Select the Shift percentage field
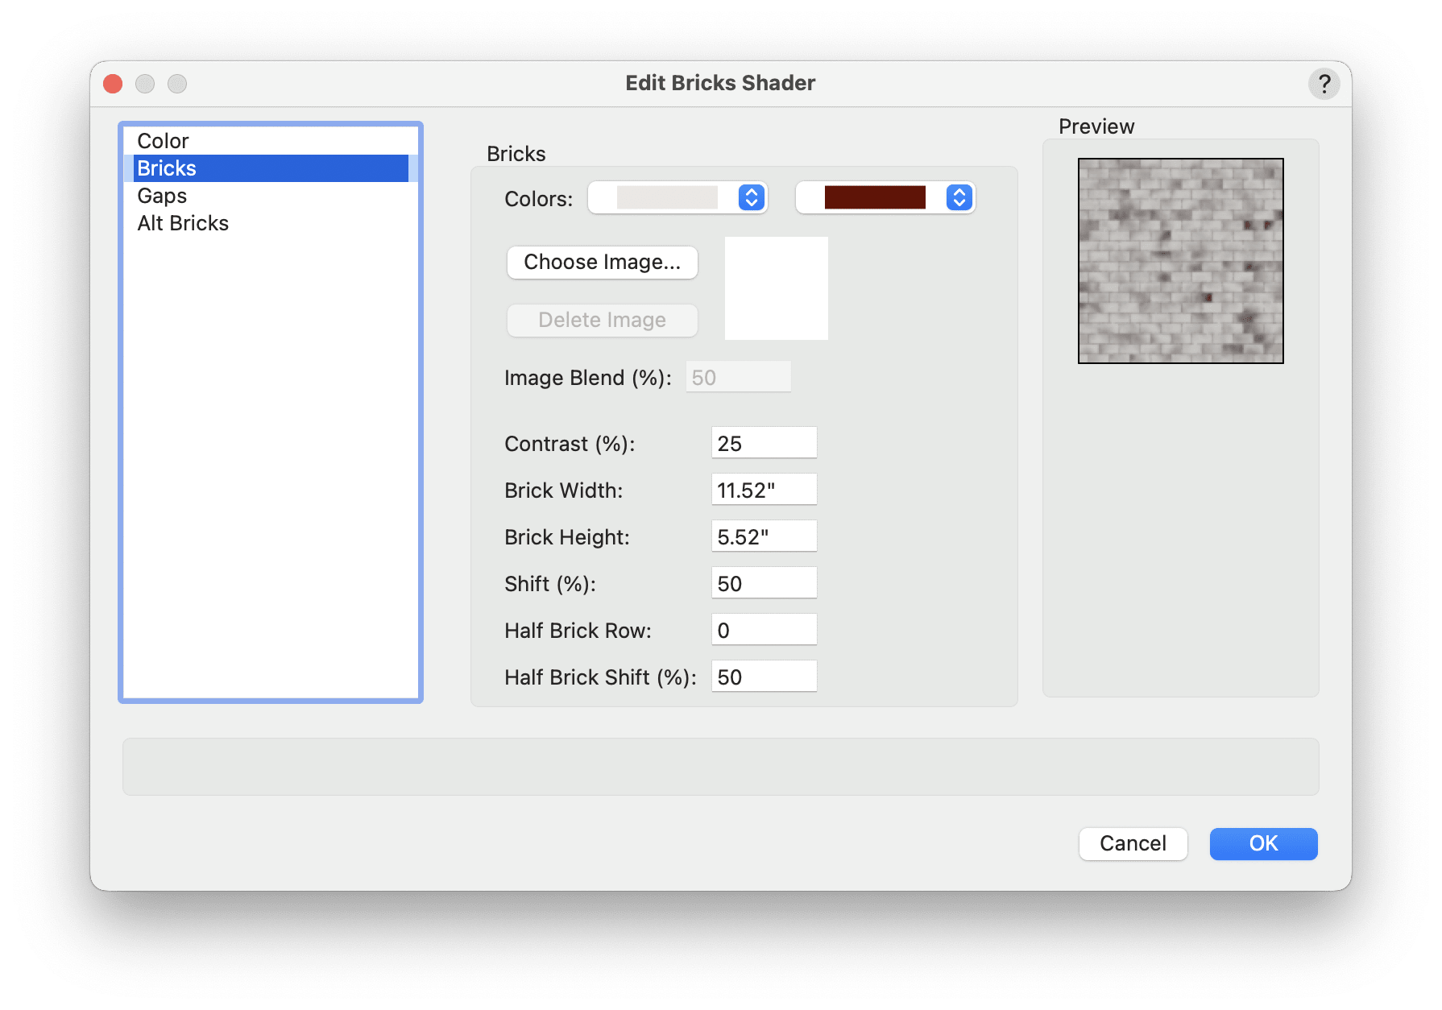Image resolution: width=1442 pixels, height=1010 pixels. click(763, 582)
